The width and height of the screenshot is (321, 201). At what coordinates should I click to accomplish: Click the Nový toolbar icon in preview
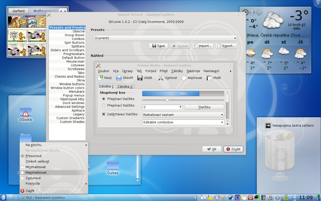(x=100, y=78)
